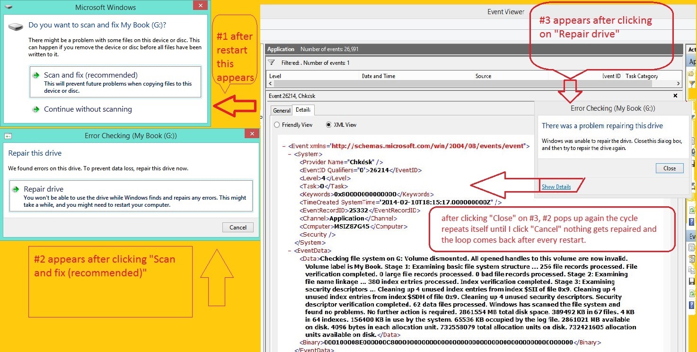Image resolution: width=697 pixels, height=352 pixels.
Task: Select the Task 0 XML line
Action: coord(323,186)
